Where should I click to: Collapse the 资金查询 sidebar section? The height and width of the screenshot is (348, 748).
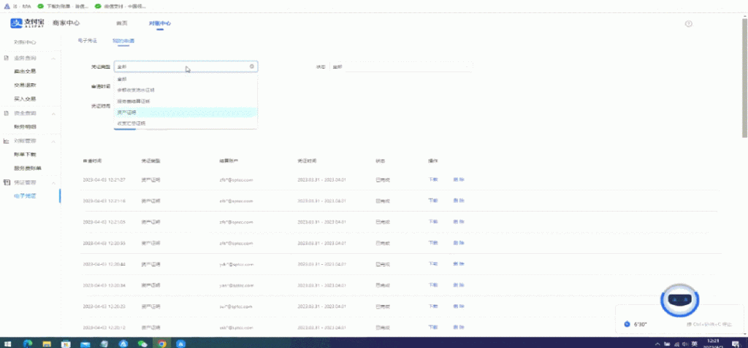(54, 114)
